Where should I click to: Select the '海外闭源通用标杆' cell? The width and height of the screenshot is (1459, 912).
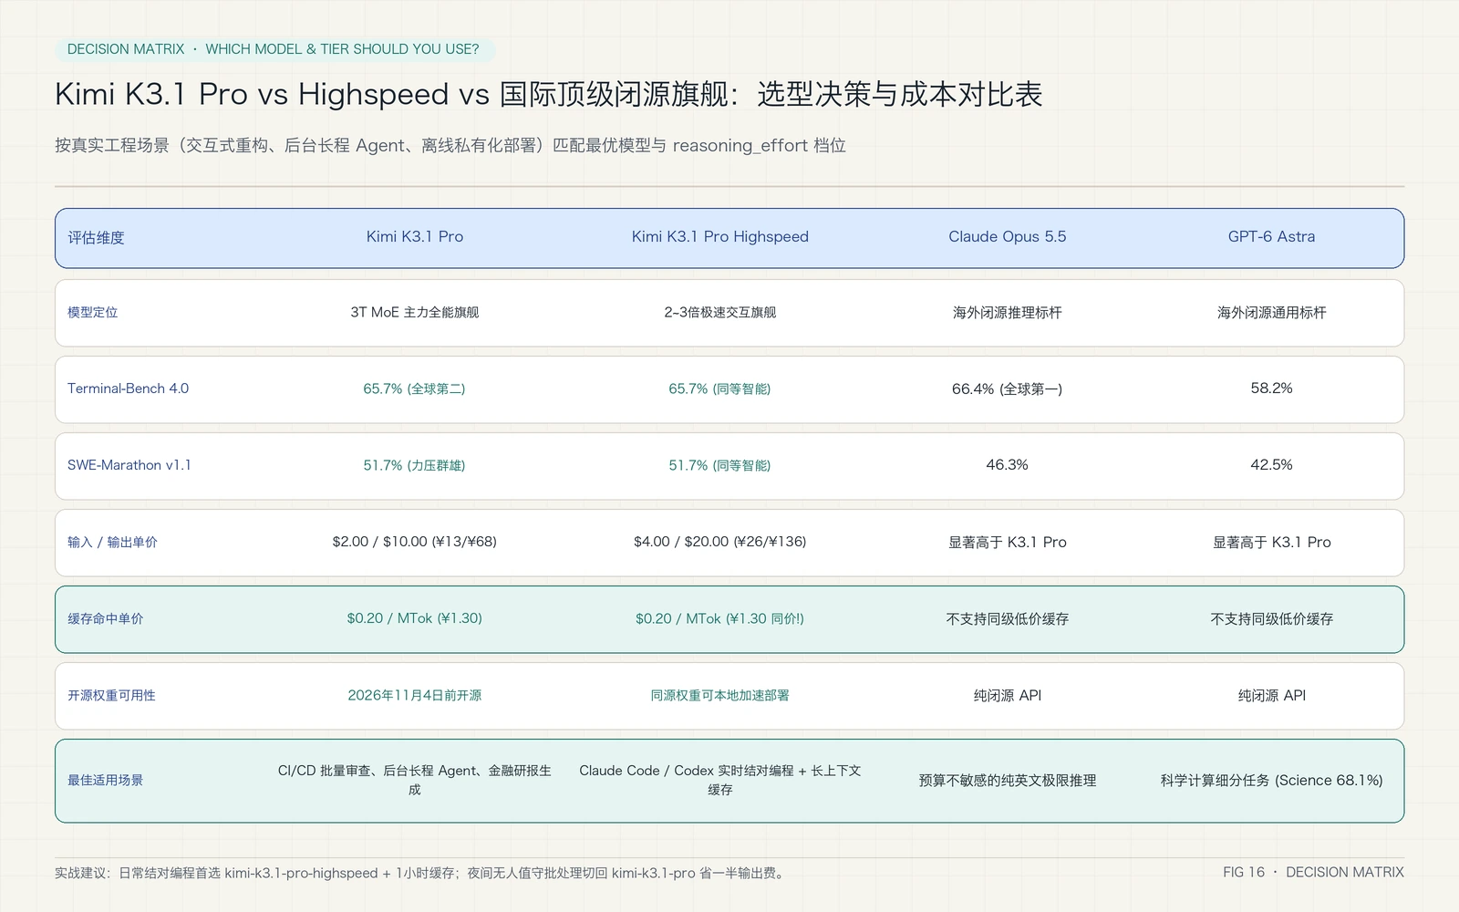tap(1272, 313)
